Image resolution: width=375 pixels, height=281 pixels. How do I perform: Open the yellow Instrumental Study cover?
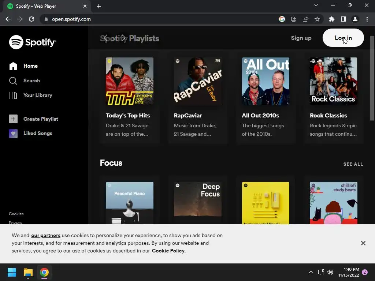point(266,203)
